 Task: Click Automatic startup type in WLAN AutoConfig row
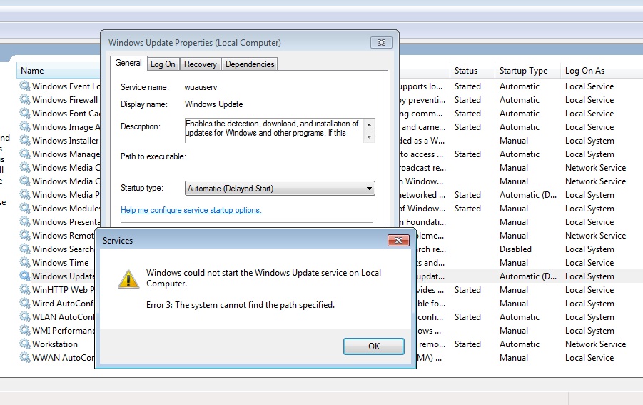point(519,316)
